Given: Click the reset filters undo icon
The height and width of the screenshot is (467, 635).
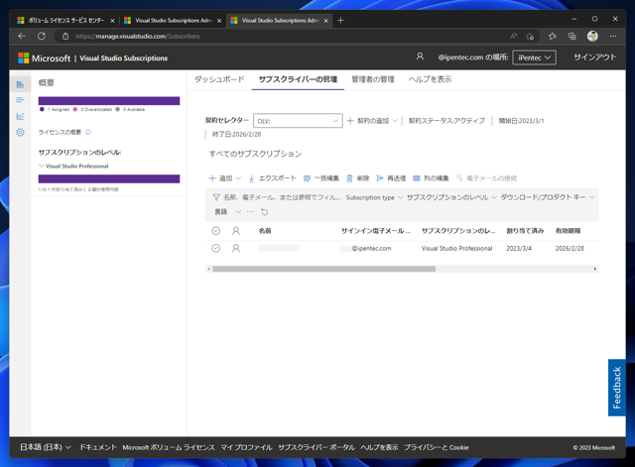Looking at the screenshot, I should pyautogui.click(x=264, y=211).
